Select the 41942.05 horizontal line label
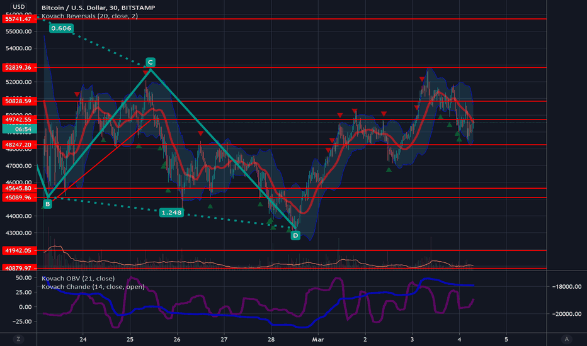The width and height of the screenshot is (587, 346). coord(18,250)
